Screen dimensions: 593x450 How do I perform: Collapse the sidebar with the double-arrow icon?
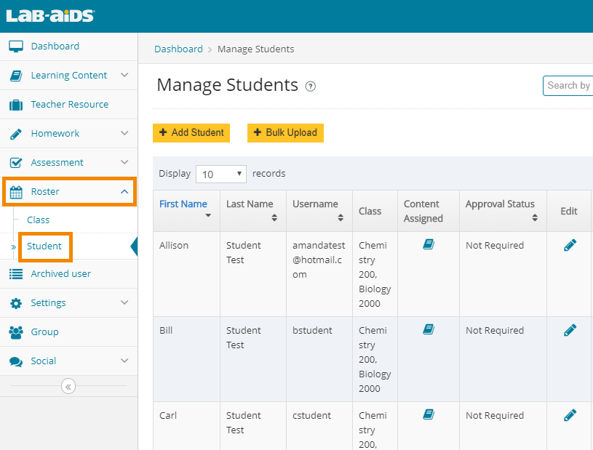pos(68,387)
